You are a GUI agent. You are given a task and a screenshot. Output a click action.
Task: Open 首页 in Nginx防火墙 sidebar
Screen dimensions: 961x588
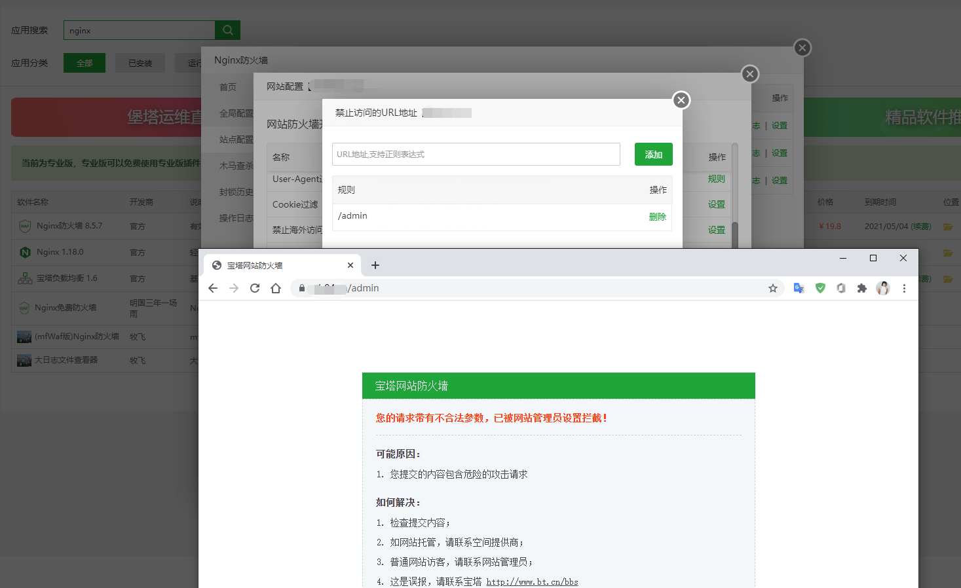228,87
